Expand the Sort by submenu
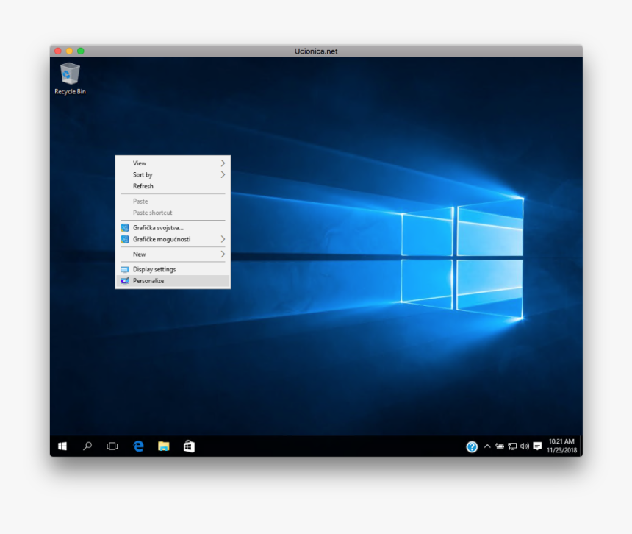The height and width of the screenshot is (534, 632). [x=173, y=174]
